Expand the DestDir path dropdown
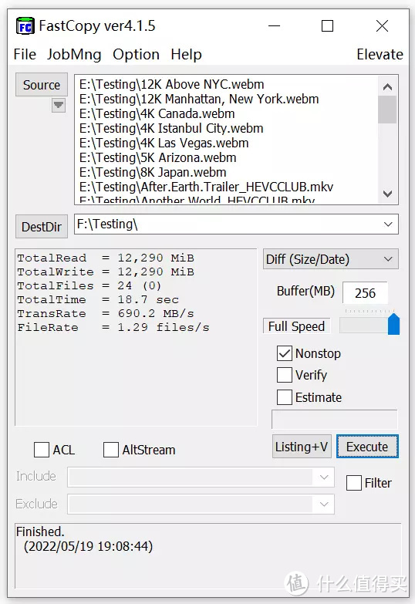 tap(388, 224)
